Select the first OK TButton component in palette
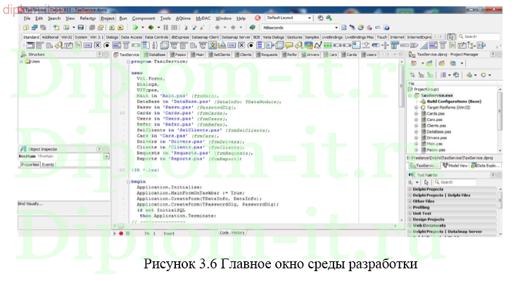Viewport: 520px width, 281px height. click(x=88, y=46)
